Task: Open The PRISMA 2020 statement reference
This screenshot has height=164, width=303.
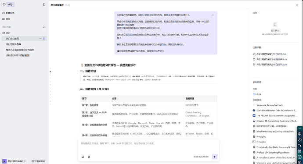Action: 274,116
